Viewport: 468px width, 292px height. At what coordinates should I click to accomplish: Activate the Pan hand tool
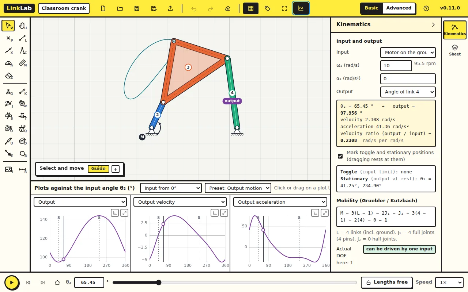pyautogui.click(x=22, y=26)
